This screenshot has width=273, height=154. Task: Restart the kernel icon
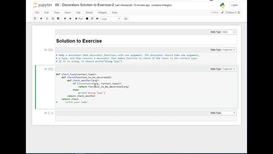(x=92, y=19)
